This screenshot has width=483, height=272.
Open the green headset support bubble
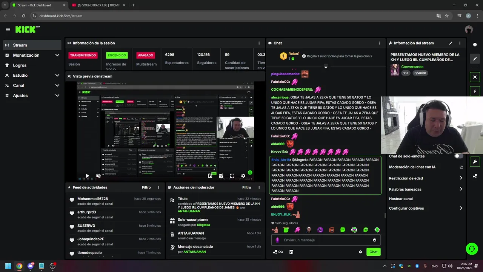(x=472, y=249)
